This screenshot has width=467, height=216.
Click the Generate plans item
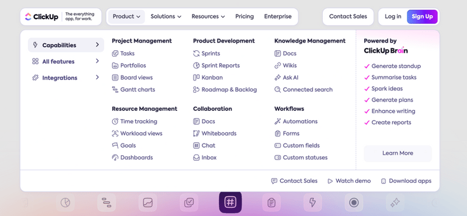[389, 100]
